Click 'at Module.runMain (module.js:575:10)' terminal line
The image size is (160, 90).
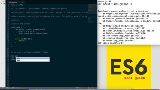click(124, 33)
